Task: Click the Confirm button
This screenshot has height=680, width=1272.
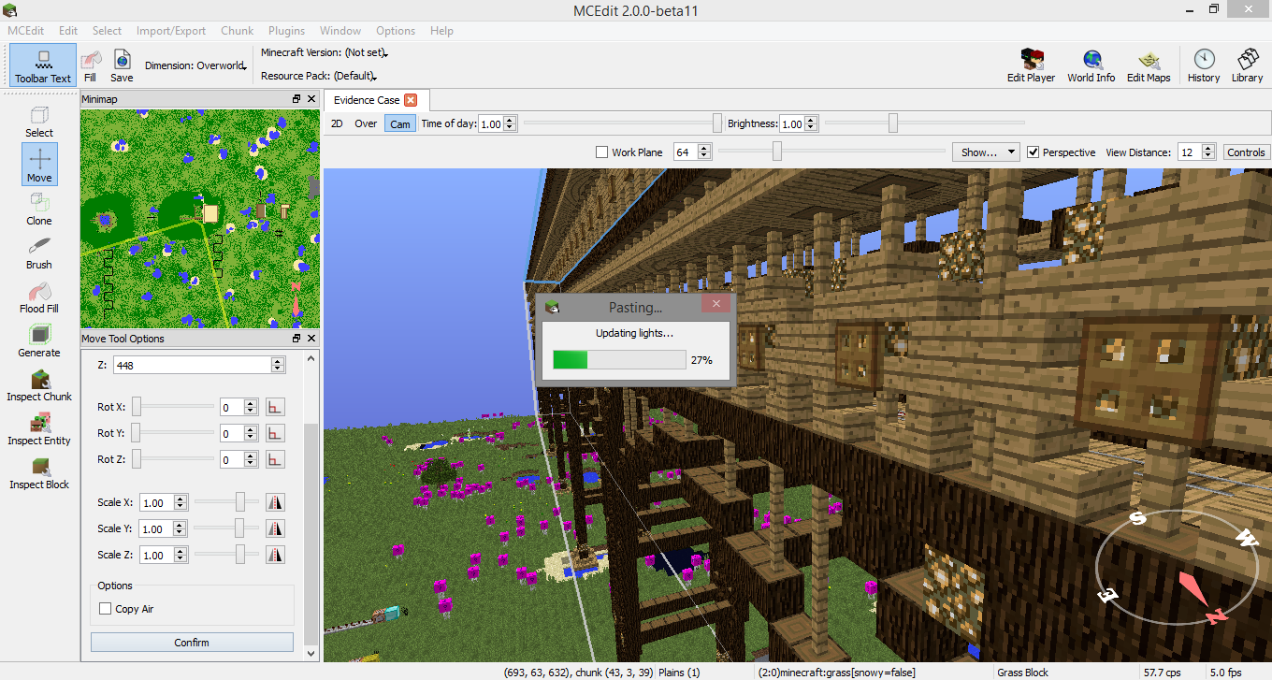Action: pos(192,643)
